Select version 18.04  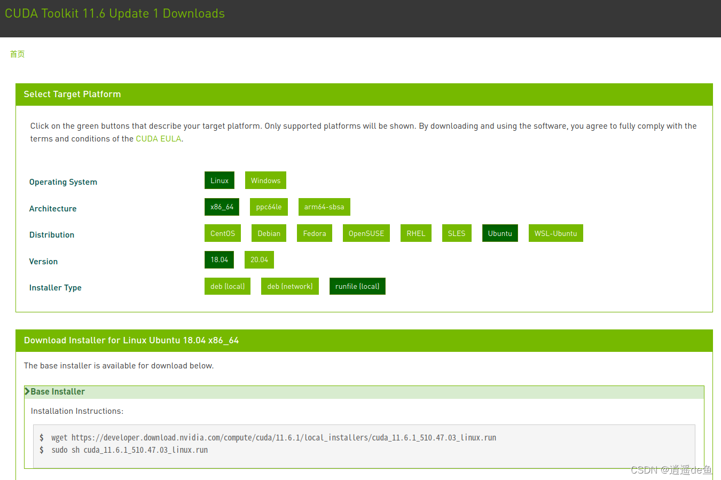coord(219,259)
